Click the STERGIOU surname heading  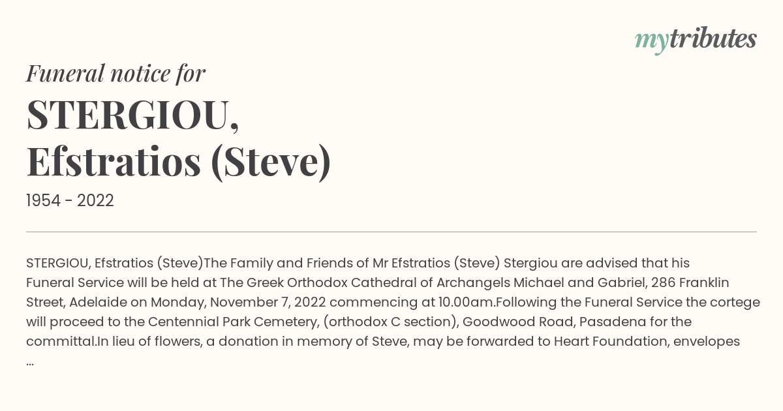[132, 115]
